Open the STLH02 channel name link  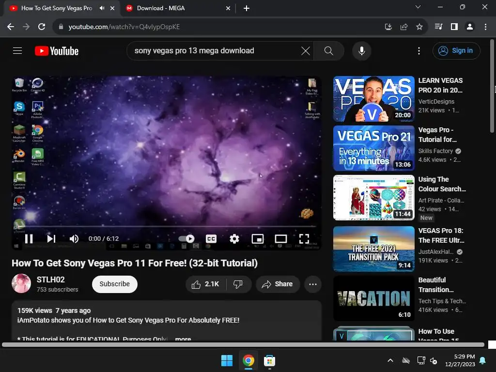pyautogui.click(x=50, y=279)
